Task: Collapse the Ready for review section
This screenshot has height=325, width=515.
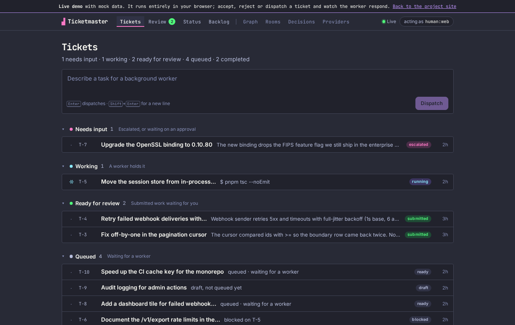Action: (63, 203)
